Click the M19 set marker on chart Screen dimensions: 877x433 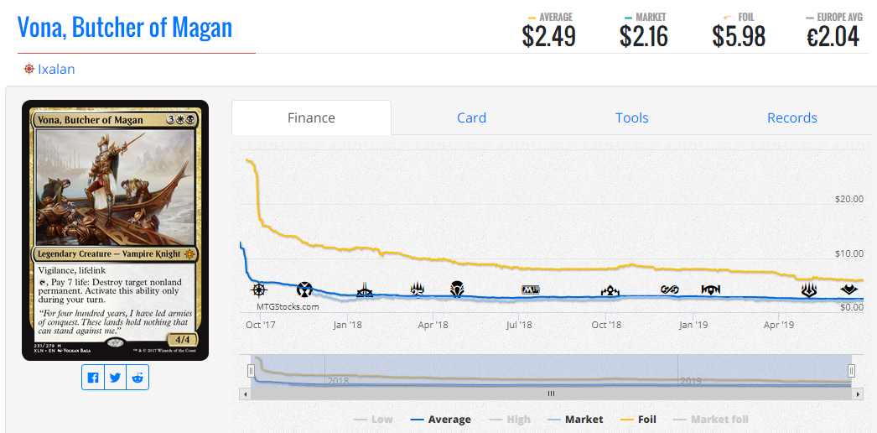pyautogui.click(x=530, y=290)
